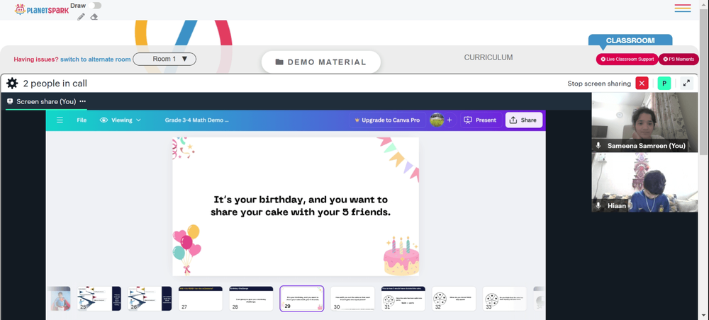The image size is (709, 320).
Task: Click the PlanetSpark logo
Action: tap(42, 9)
